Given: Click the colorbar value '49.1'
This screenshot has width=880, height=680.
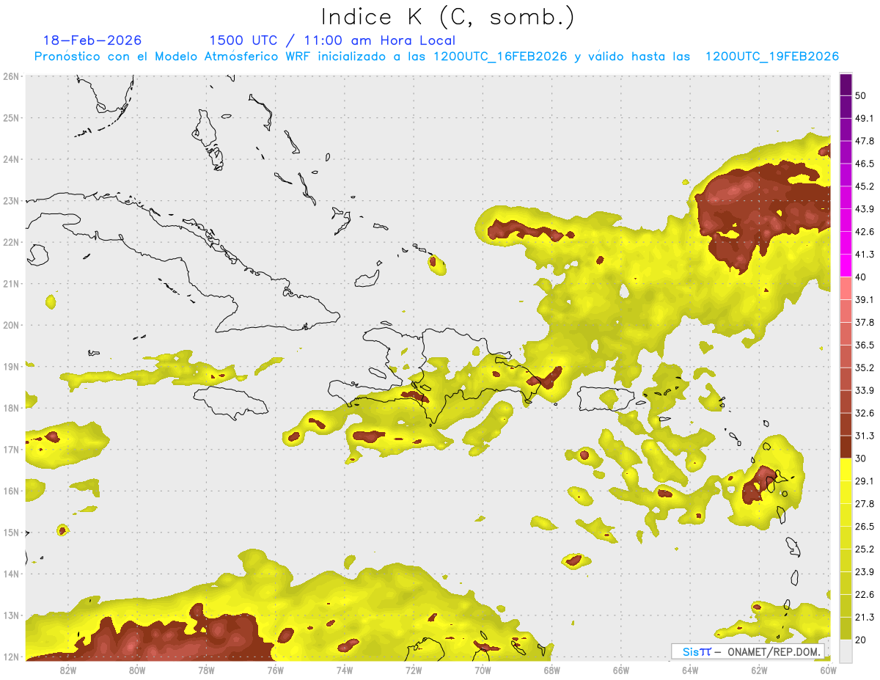Looking at the screenshot, I should (864, 118).
